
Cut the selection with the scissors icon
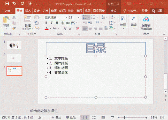tap(14, 17)
